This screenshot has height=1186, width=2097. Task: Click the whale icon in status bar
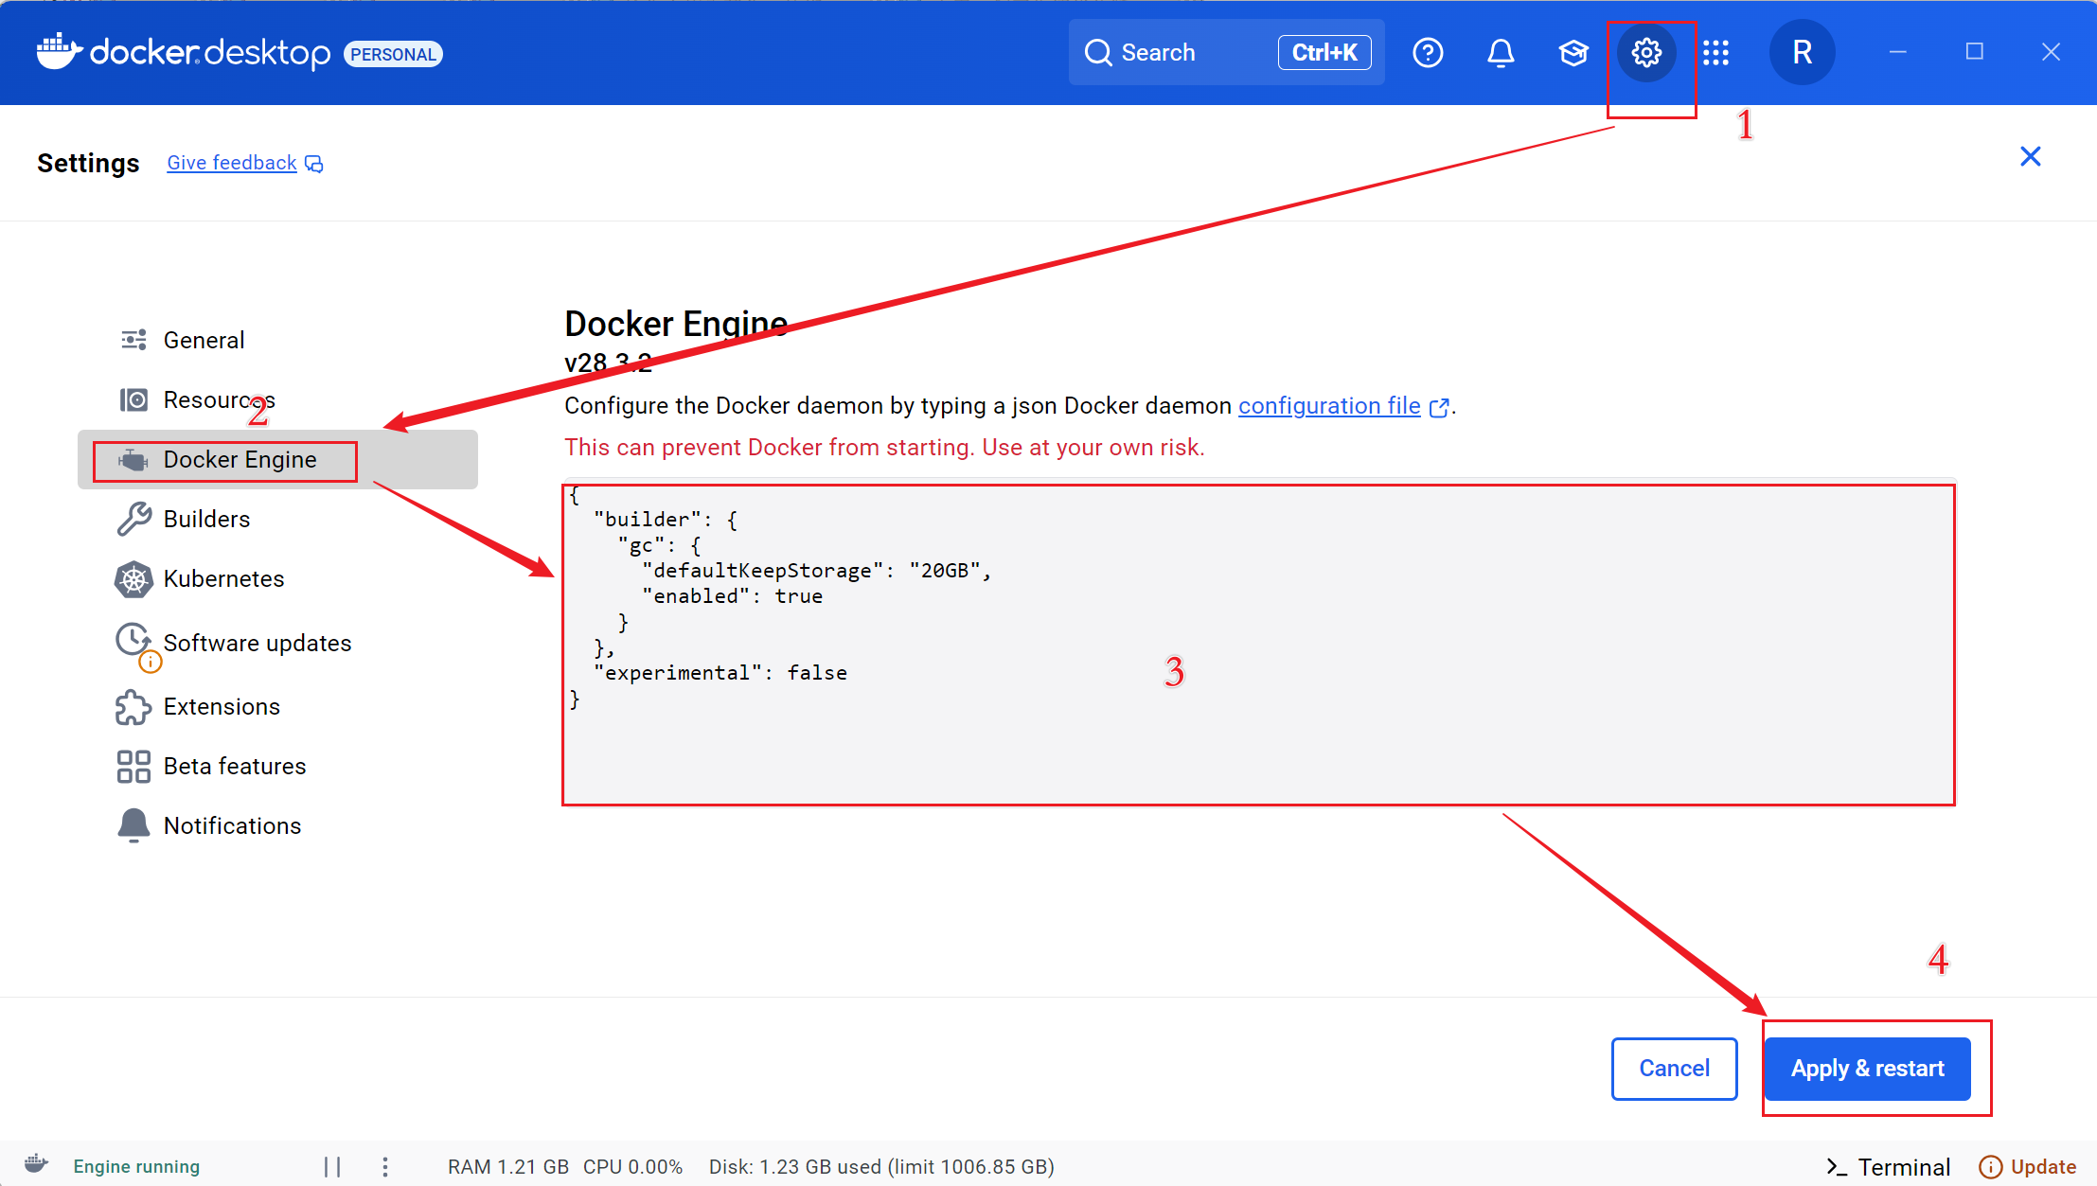click(36, 1164)
